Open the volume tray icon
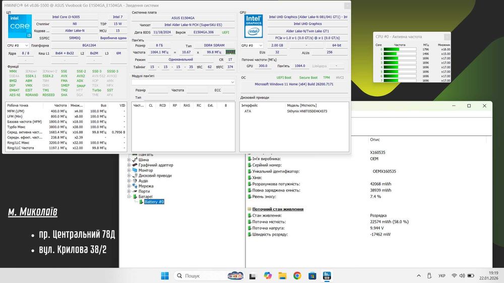This screenshot has width=504, height=283. point(462,275)
